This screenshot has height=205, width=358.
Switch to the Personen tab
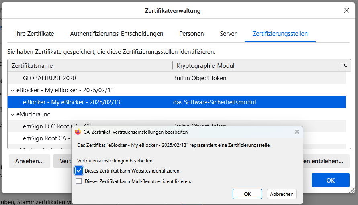192,34
